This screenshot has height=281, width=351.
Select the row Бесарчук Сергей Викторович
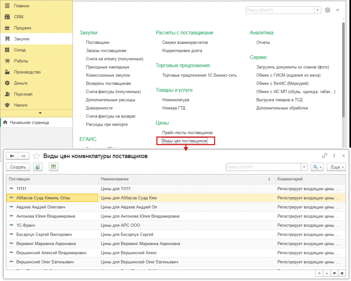176,234
